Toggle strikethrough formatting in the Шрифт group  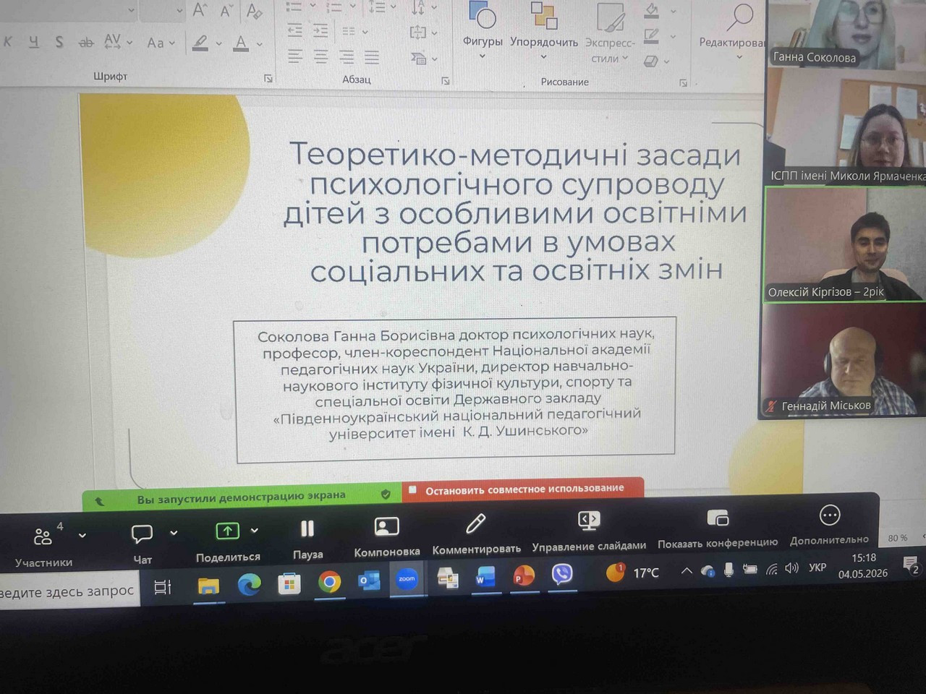[x=86, y=43]
